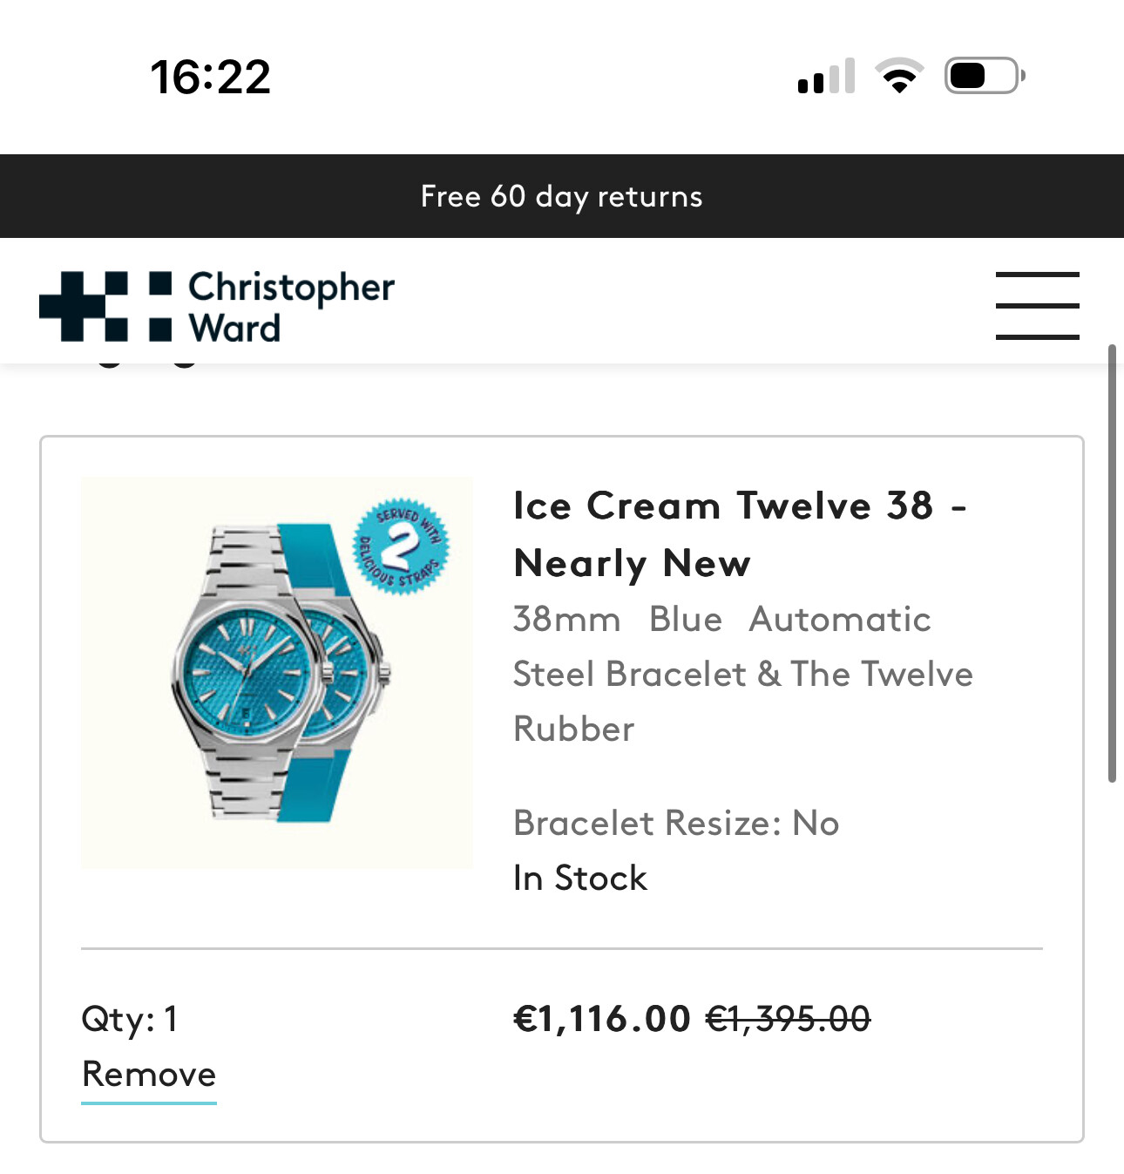This screenshot has height=1174, width=1124.
Task: Tap the €1,116.00 sale price
Action: click(602, 1018)
